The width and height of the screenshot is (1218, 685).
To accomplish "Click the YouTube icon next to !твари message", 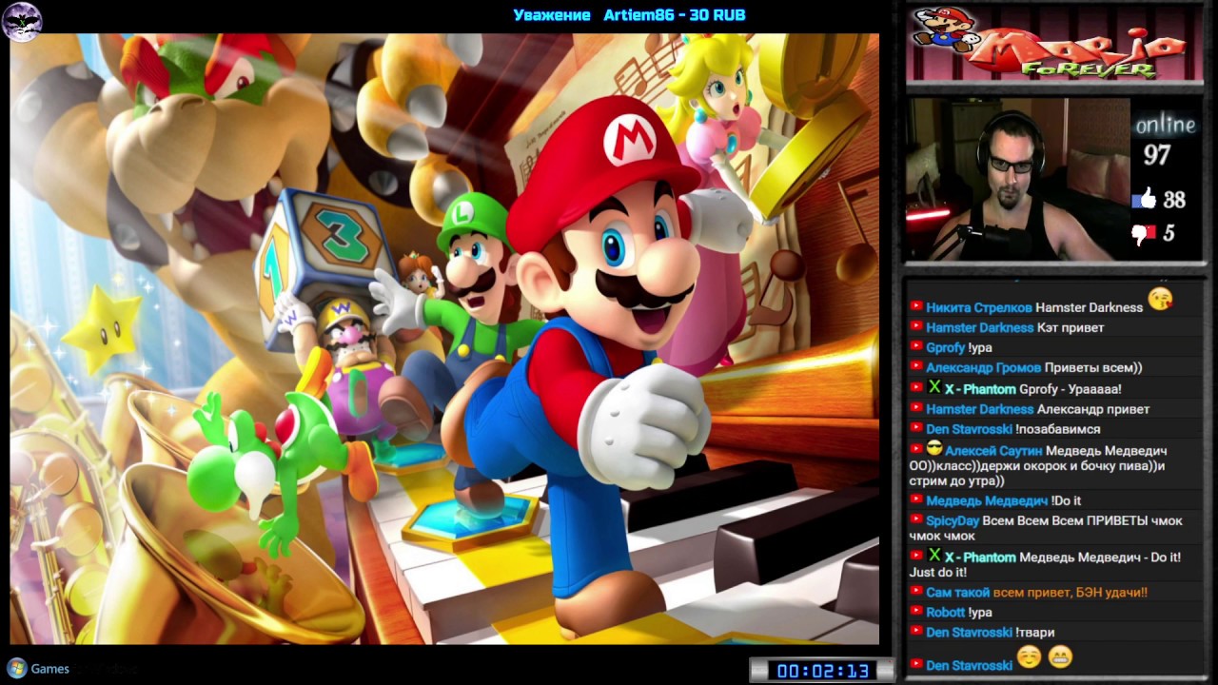I will (916, 632).
